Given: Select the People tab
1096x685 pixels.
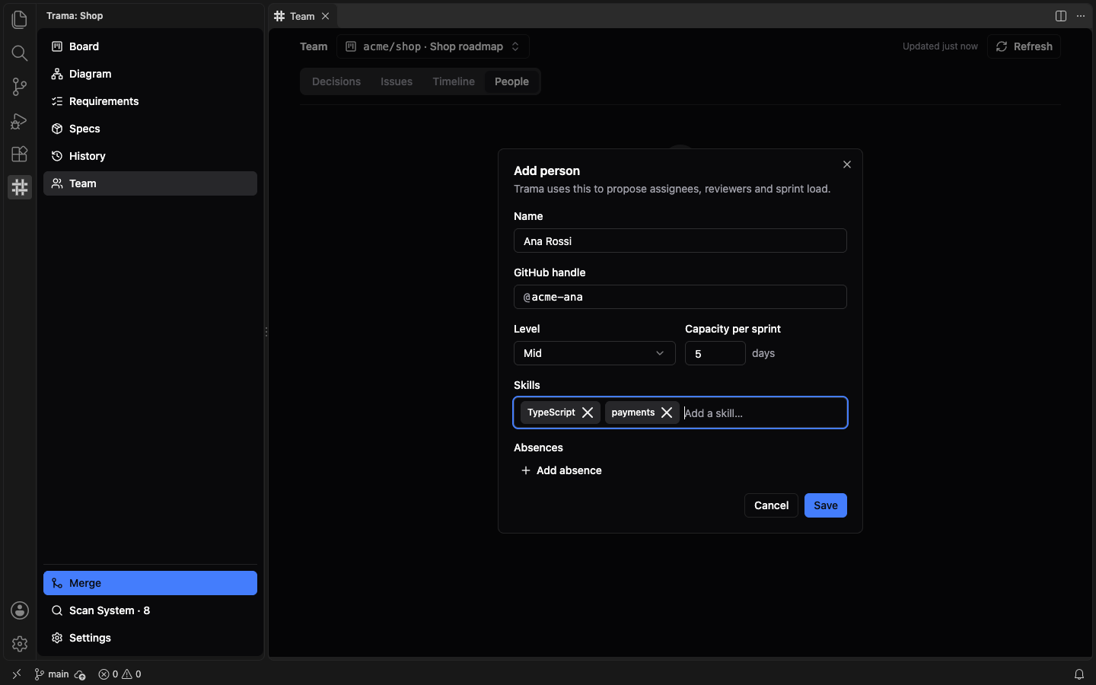Looking at the screenshot, I should (x=511, y=81).
